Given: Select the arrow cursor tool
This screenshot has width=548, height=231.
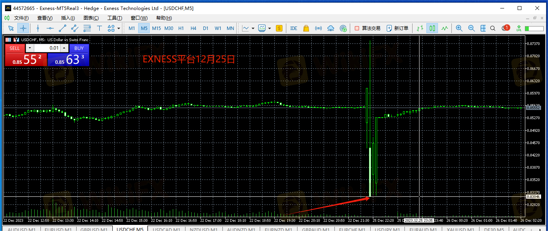Looking at the screenshot, I should pos(11,28).
